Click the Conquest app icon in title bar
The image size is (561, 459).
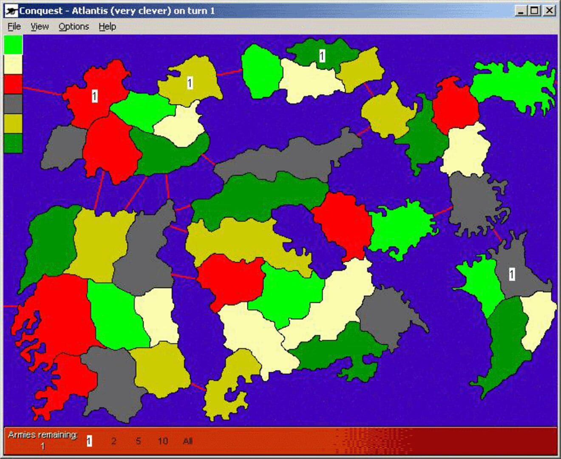[x=11, y=11]
